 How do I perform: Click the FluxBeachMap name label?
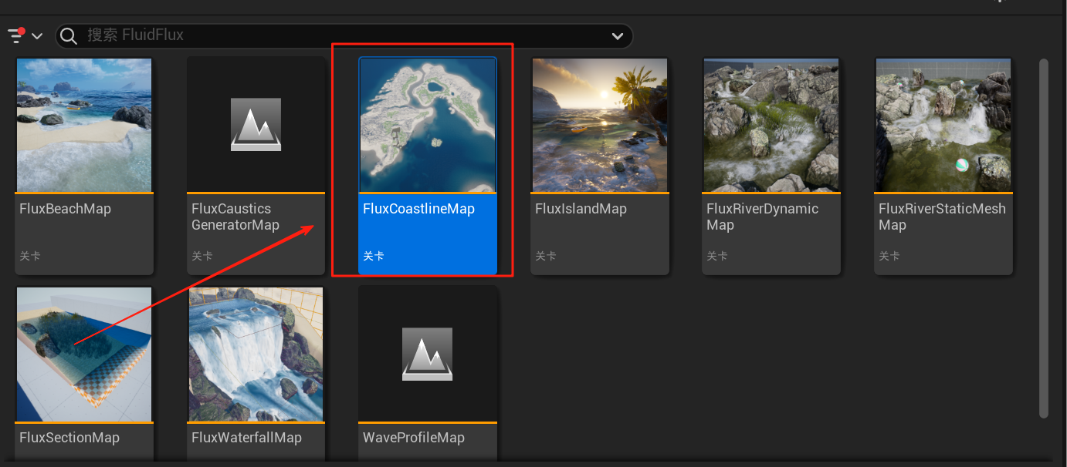65,209
